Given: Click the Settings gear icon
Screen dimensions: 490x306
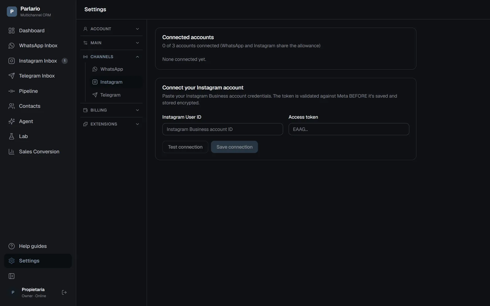Looking at the screenshot, I should point(12,261).
